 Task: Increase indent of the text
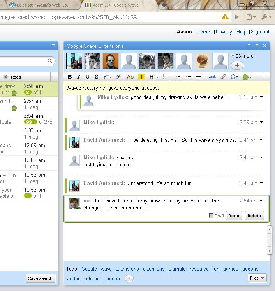[x=178, y=77]
